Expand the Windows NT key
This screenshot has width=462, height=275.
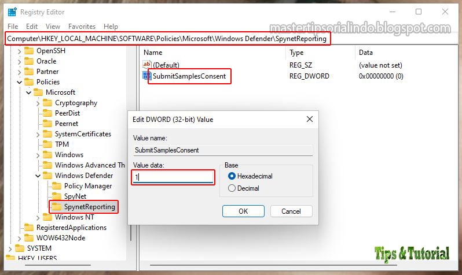[38, 218]
